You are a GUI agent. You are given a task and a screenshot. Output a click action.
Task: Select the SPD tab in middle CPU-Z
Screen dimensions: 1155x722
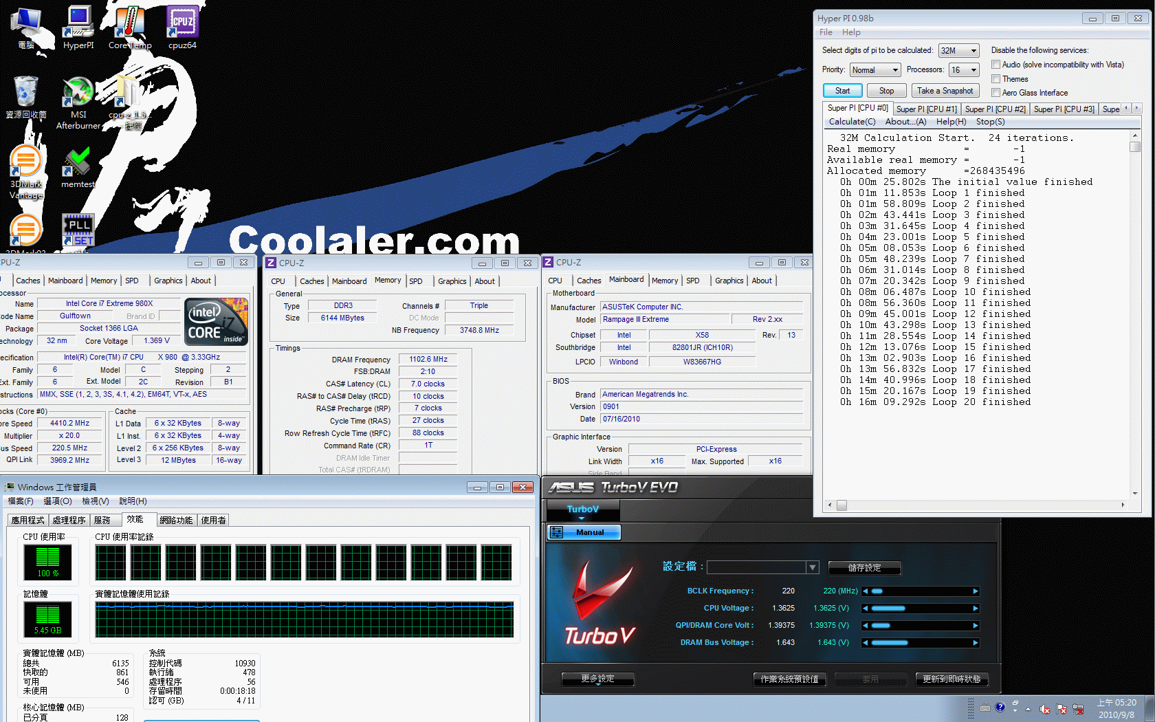pyautogui.click(x=416, y=281)
